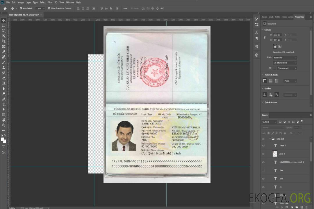
Task: Show grid icon under Rulers & Grids
Action: coord(271,81)
